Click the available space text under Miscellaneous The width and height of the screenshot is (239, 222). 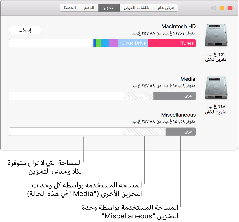(x=164, y=122)
